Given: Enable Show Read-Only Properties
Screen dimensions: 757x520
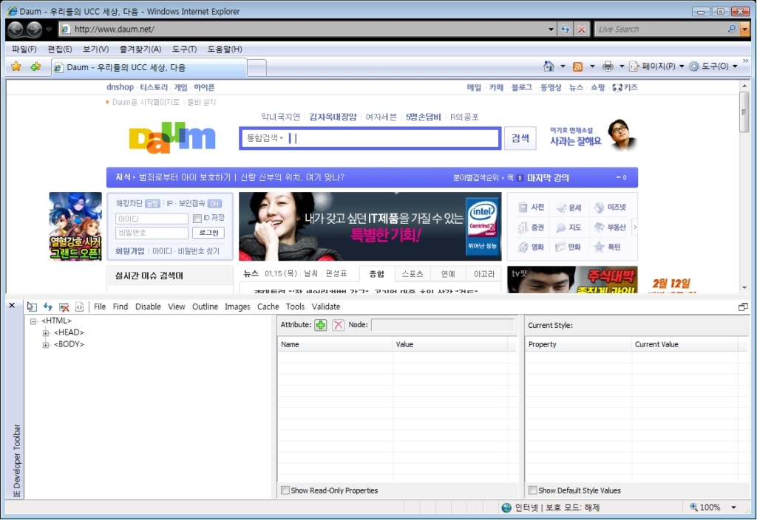Looking at the screenshot, I should [285, 490].
